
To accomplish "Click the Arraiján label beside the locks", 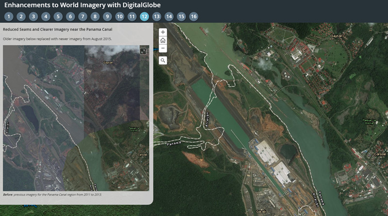I will click(207, 120).
